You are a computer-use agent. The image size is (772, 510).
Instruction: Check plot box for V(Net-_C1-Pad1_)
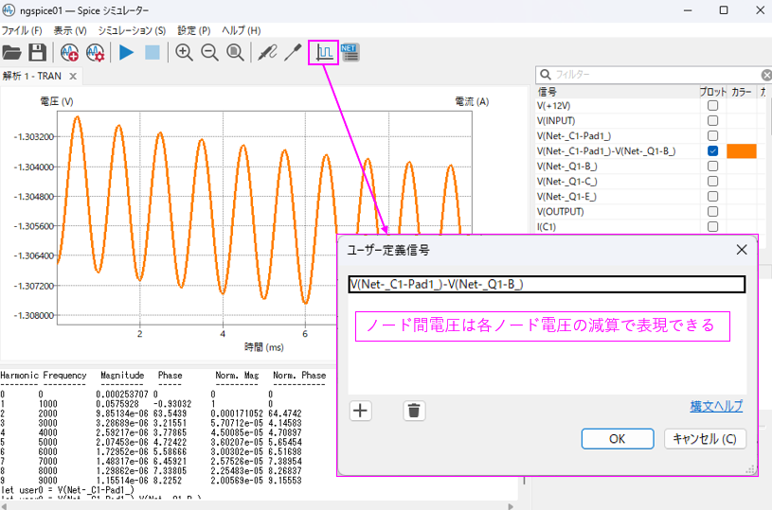coord(712,135)
